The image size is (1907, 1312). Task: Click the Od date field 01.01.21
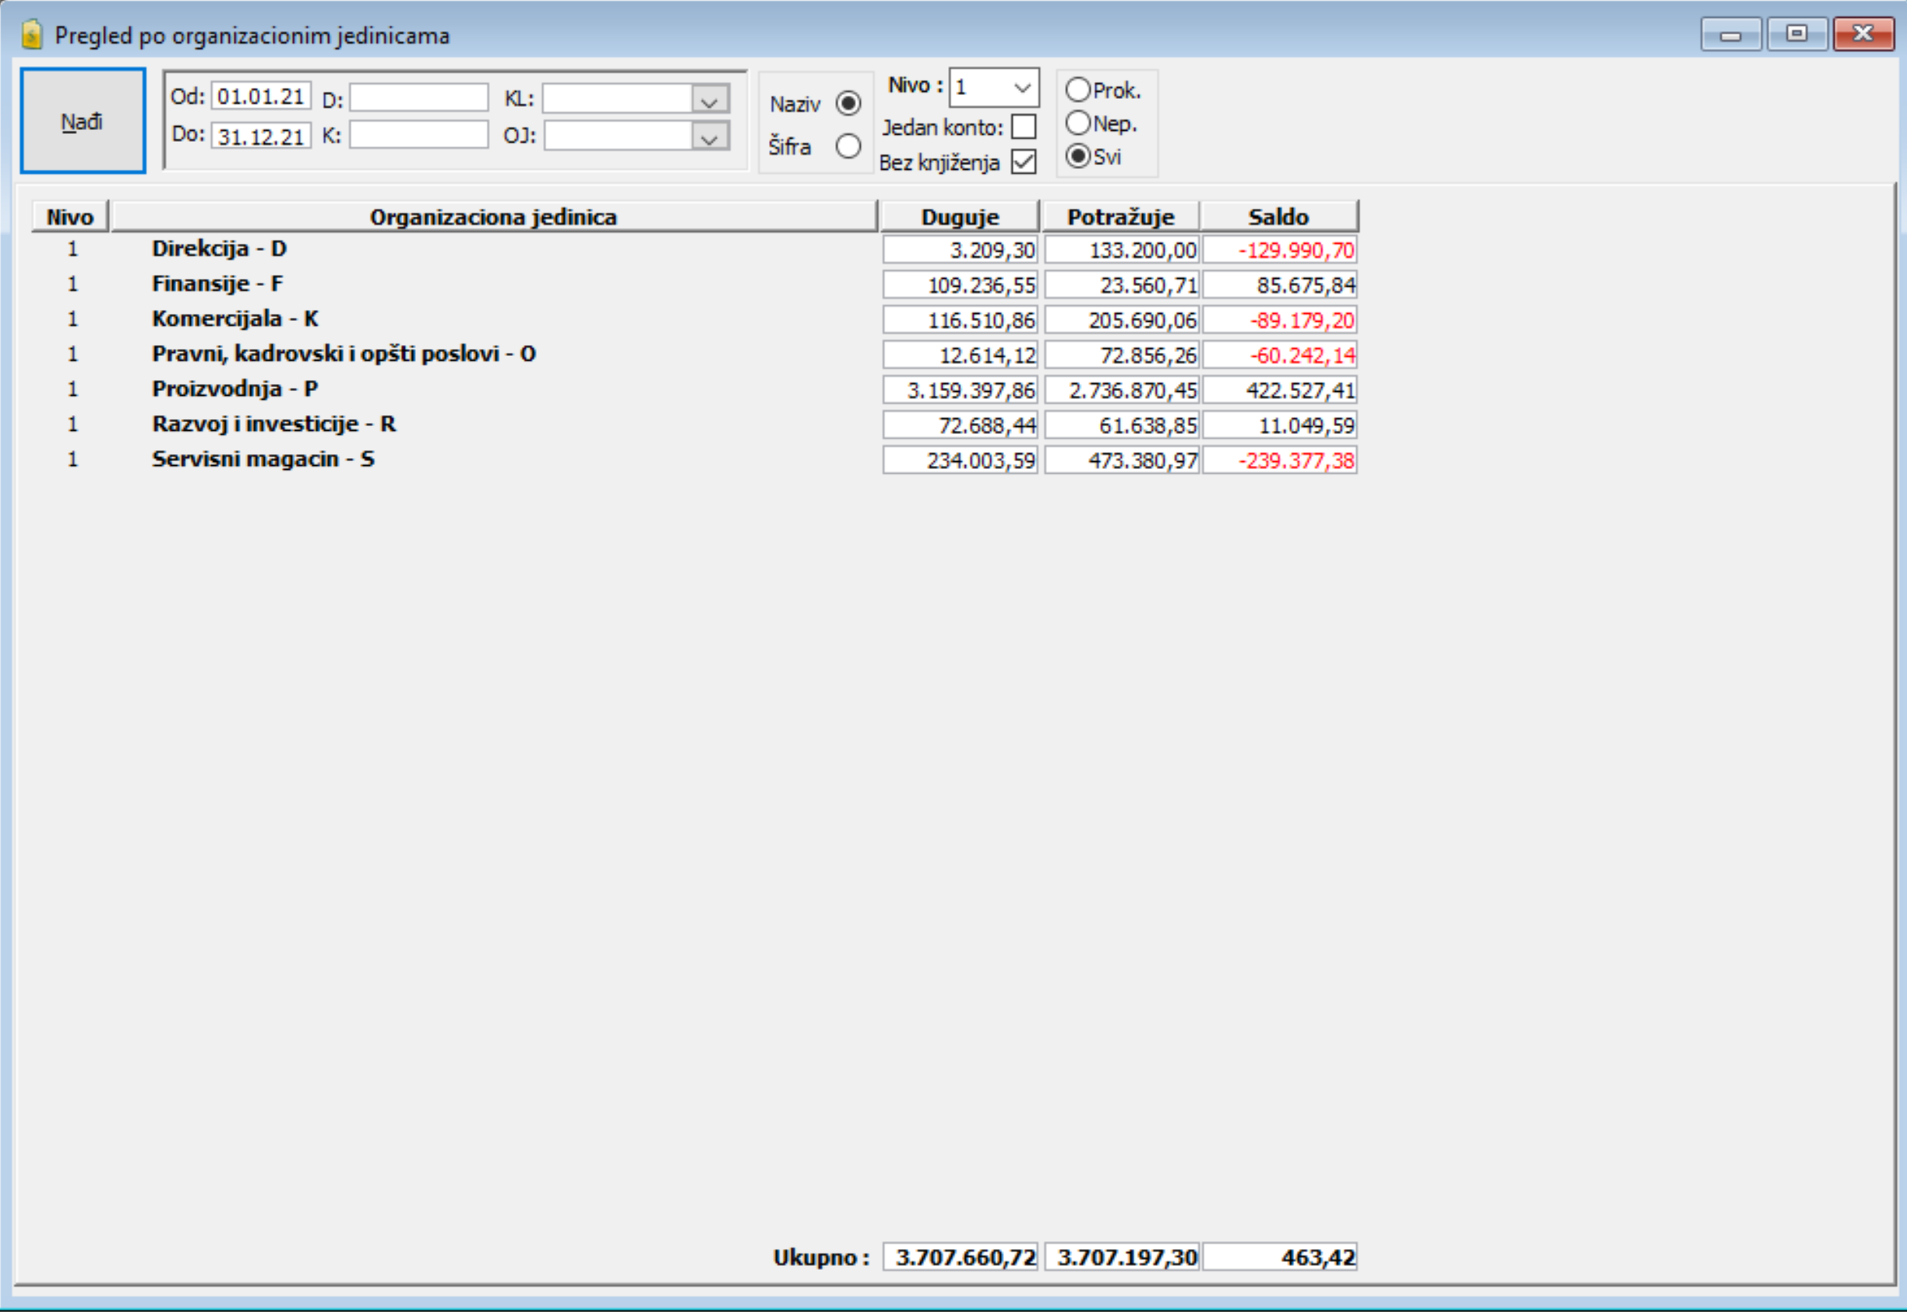coord(262,96)
